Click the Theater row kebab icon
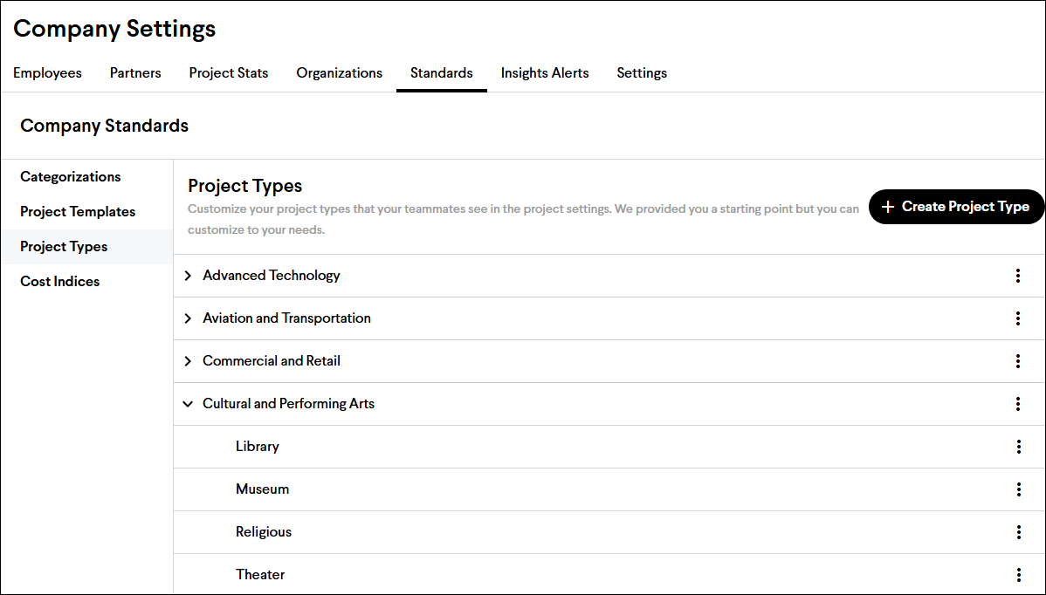 coord(1018,575)
